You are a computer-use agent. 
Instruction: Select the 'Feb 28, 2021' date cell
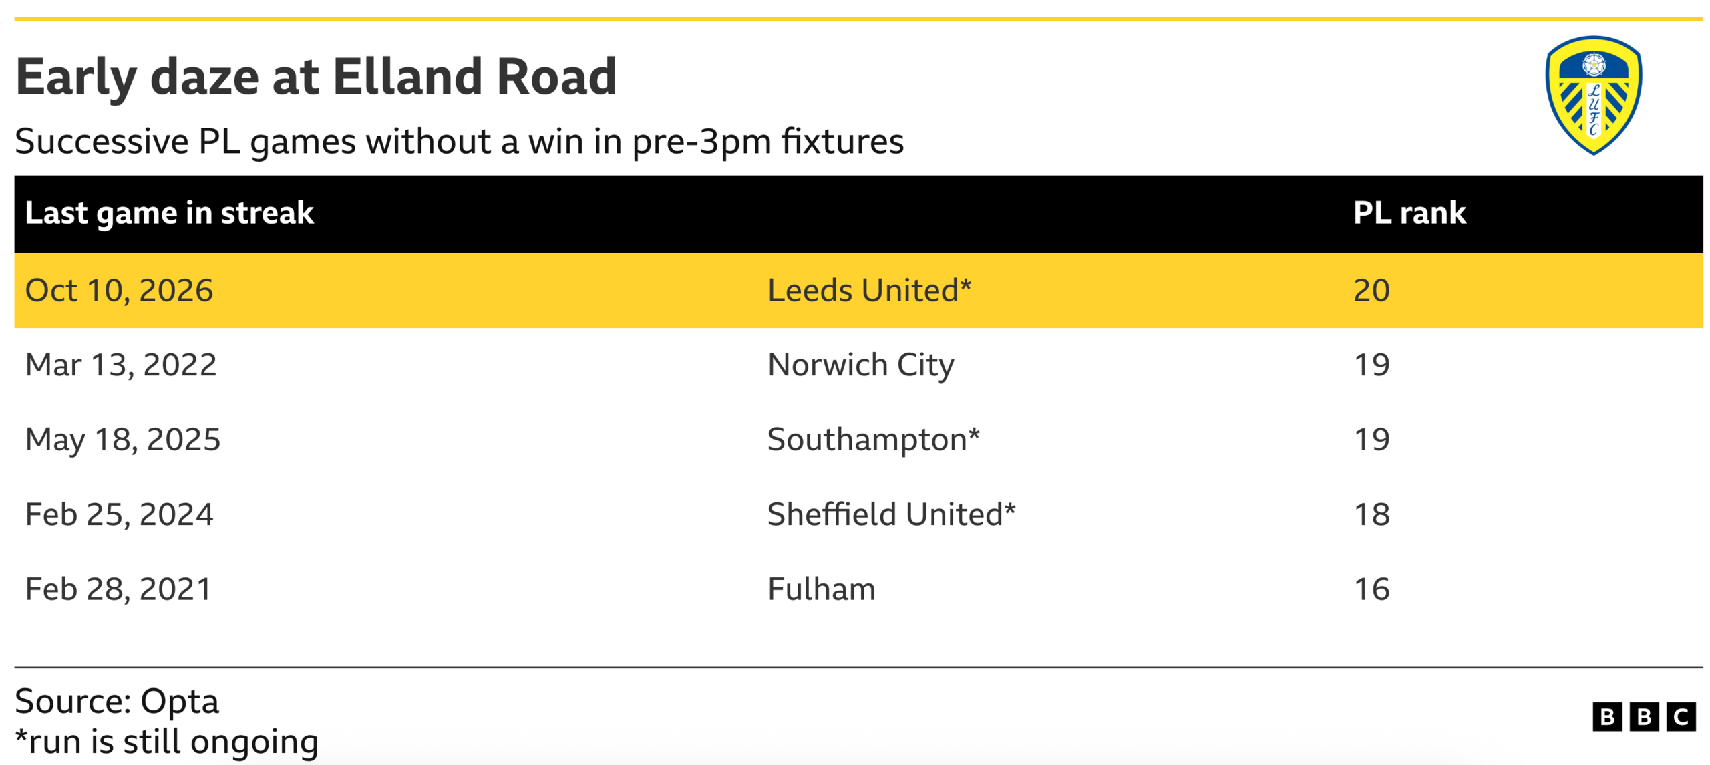pos(118,590)
